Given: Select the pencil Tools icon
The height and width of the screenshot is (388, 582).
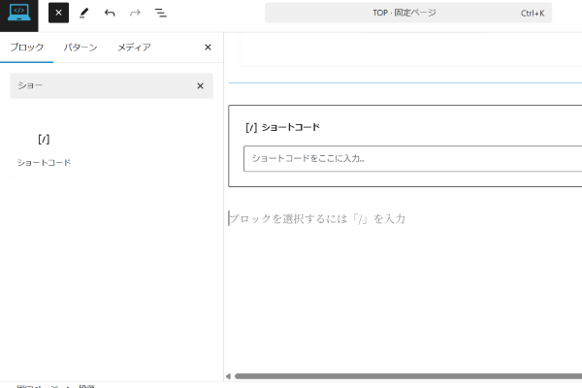Looking at the screenshot, I should click(x=84, y=13).
